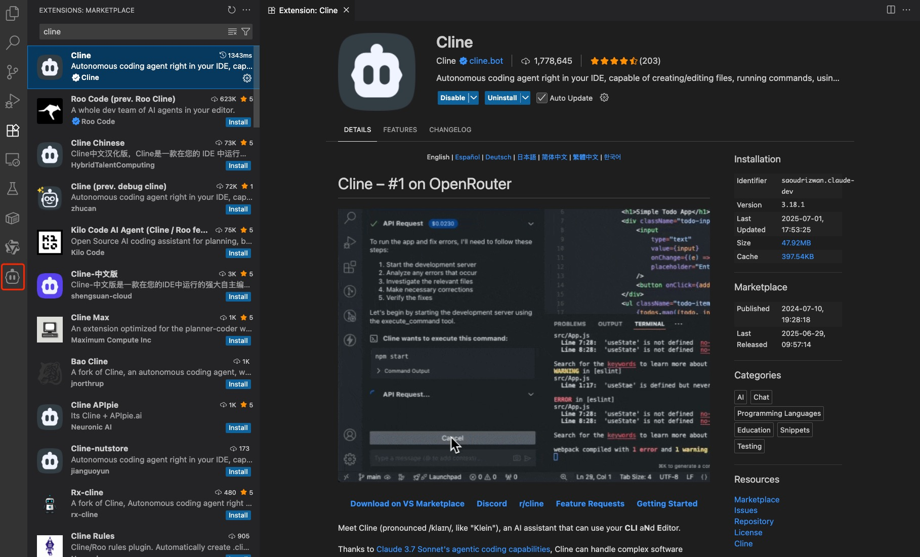The width and height of the screenshot is (920, 557).
Task: Open editor More Actions ellipsis menu
Action: pos(906,10)
